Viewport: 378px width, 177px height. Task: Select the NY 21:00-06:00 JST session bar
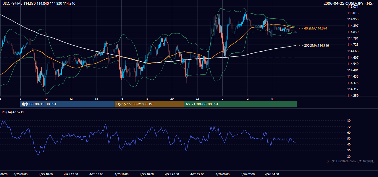(x=240, y=104)
